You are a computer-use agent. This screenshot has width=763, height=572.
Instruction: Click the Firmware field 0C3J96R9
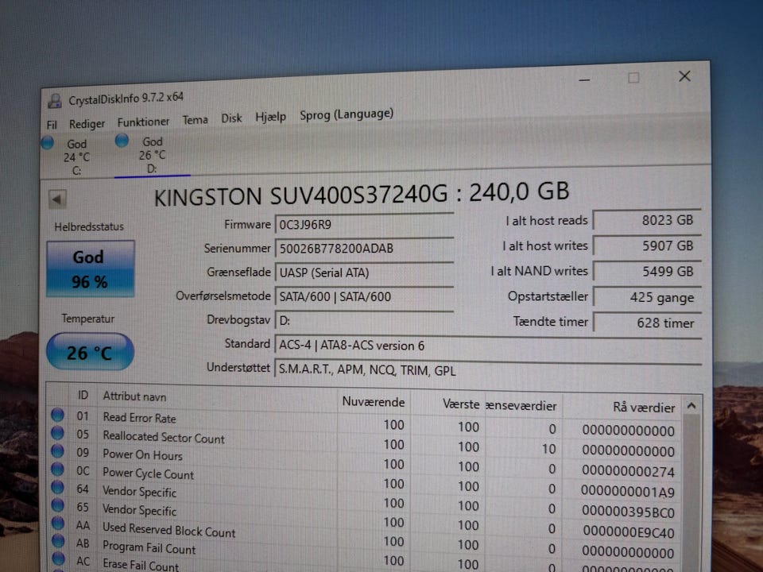pyautogui.click(x=365, y=224)
